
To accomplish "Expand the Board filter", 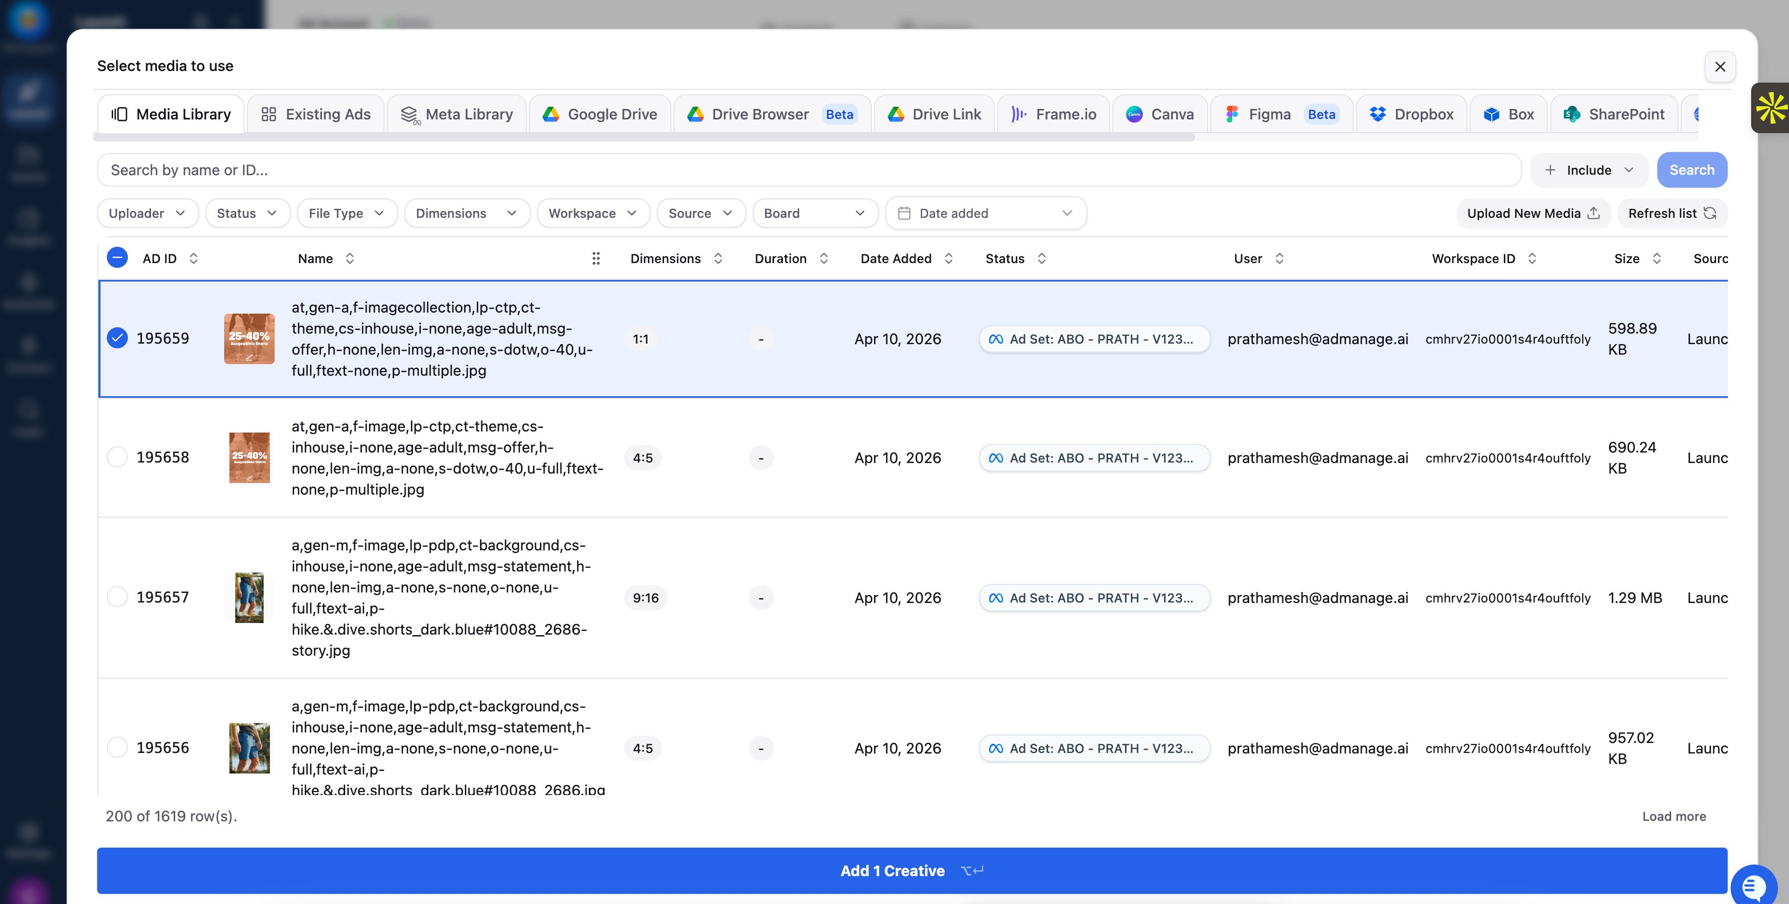I will click(x=815, y=213).
